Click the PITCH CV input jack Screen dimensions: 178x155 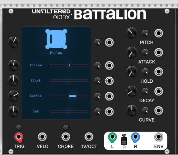159,33
